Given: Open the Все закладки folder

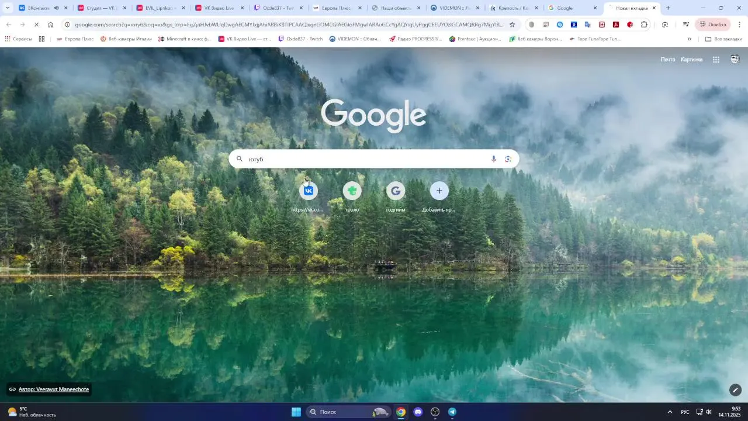Looking at the screenshot, I should click(723, 39).
